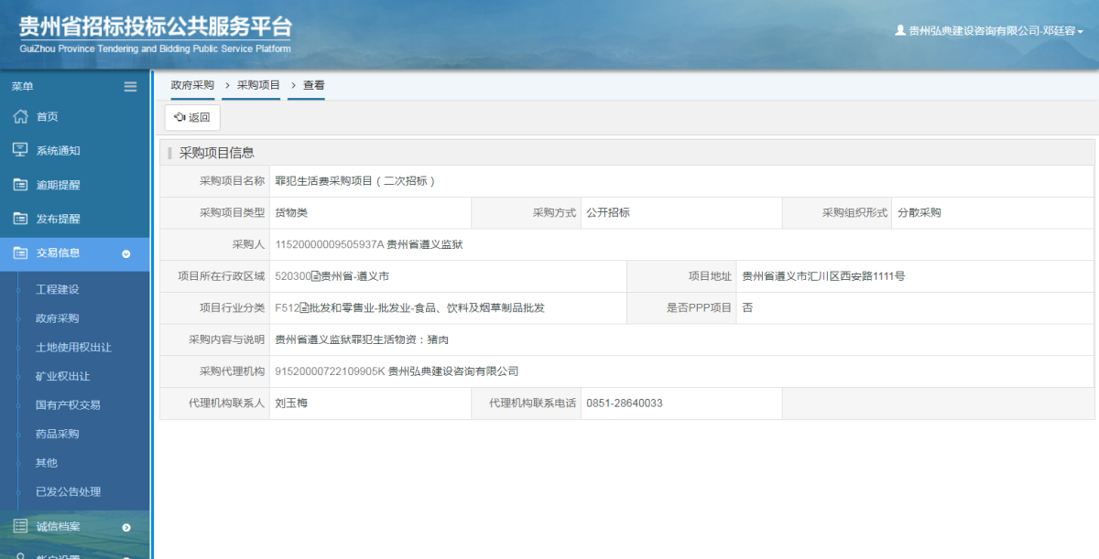Click the 发布提醒 notification icon
This screenshot has height=559, width=1099.
(x=19, y=219)
